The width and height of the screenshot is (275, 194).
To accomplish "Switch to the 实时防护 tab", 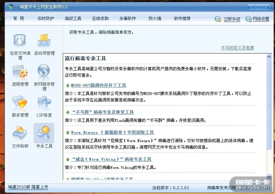I will pos(46,19).
